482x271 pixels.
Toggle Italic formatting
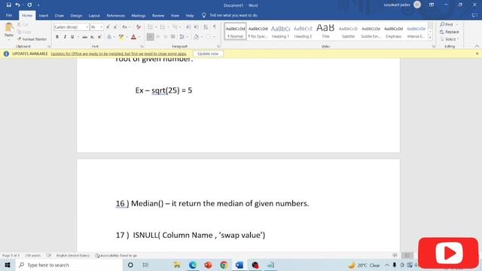point(65,37)
